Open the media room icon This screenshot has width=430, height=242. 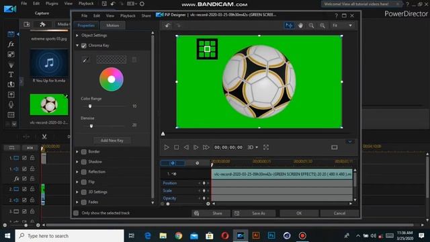11,34
